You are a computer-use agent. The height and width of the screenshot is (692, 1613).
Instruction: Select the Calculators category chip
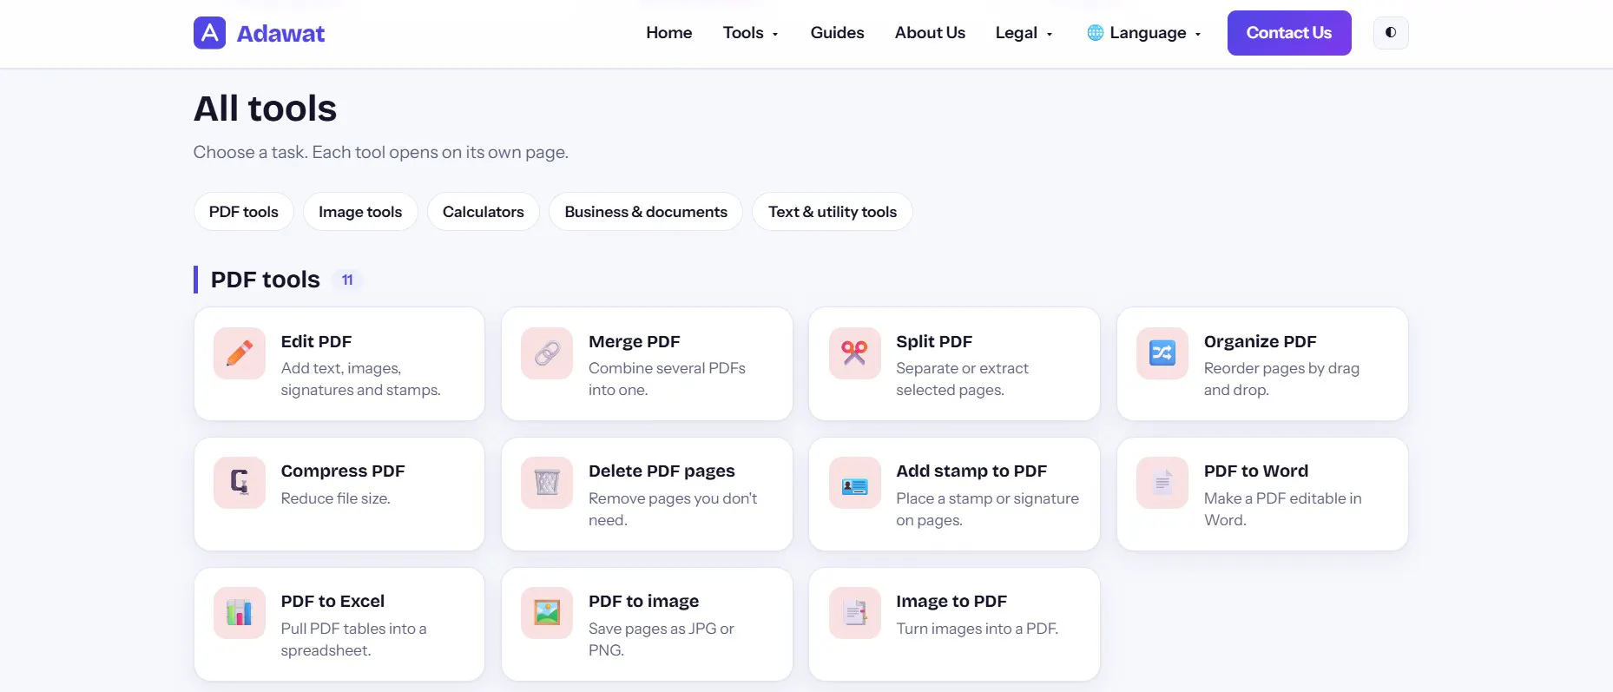(x=484, y=212)
